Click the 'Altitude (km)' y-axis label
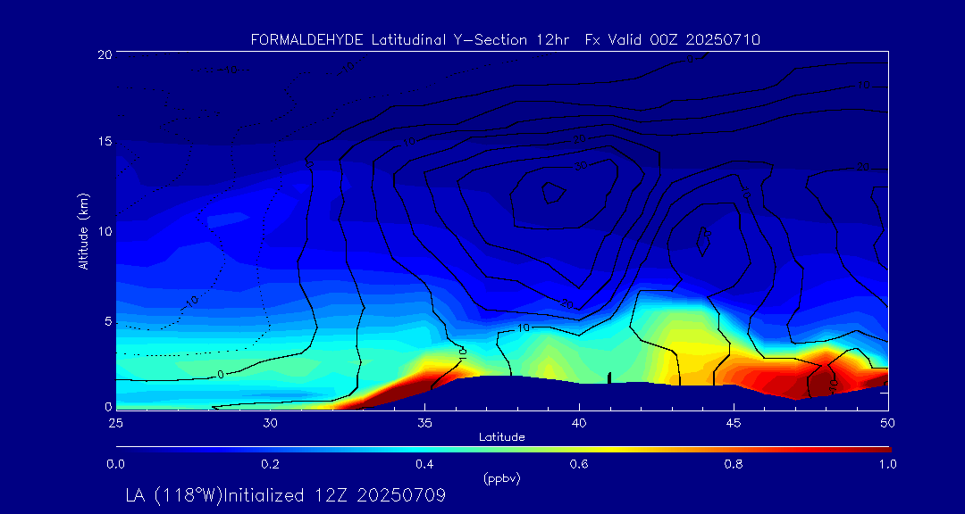 click(83, 230)
